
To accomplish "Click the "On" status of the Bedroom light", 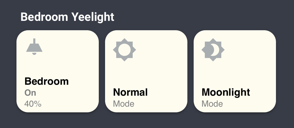I will (x=30, y=93).
